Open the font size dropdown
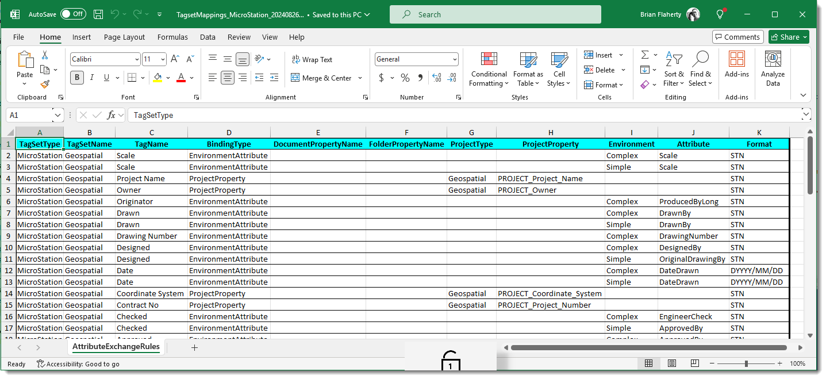 tap(163, 59)
